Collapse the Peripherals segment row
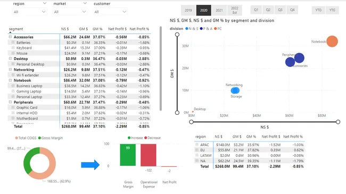This screenshot has width=346, height=194. (10, 102)
